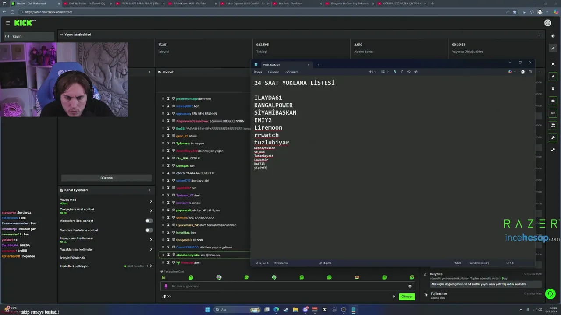
Task: Open the Düzenle menu in Notepad
Action: coord(273,72)
